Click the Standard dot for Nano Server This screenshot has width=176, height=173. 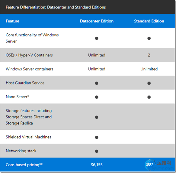149,97
